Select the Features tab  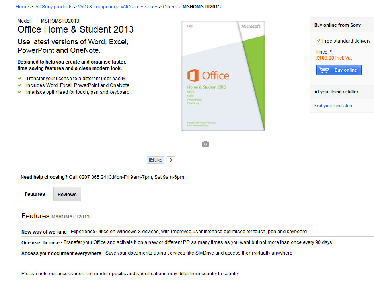click(x=35, y=194)
